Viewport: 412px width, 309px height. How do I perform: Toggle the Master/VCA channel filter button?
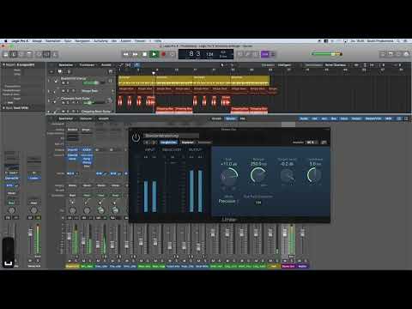(373, 118)
